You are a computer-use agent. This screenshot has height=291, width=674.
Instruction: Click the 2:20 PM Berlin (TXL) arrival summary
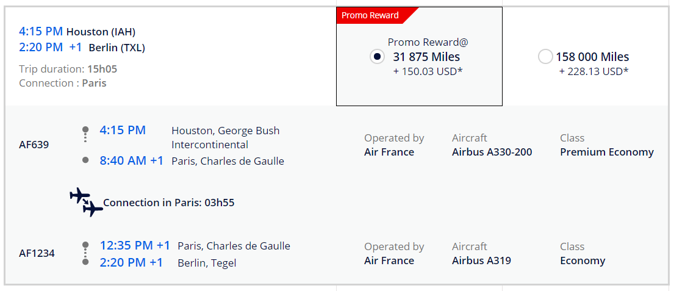(x=82, y=47)
